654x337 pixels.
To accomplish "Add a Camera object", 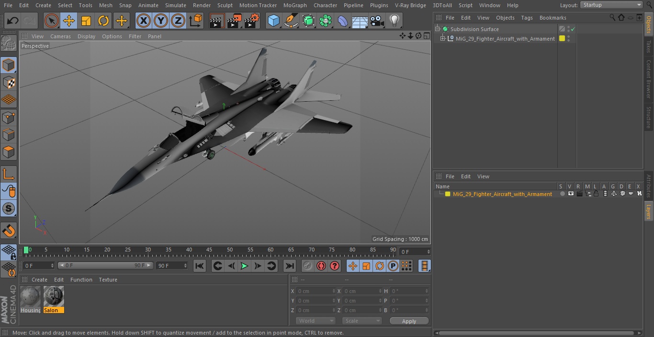I will 377,21.
